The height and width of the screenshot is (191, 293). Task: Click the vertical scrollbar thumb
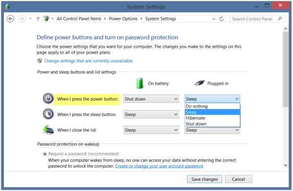click(286, 69)
